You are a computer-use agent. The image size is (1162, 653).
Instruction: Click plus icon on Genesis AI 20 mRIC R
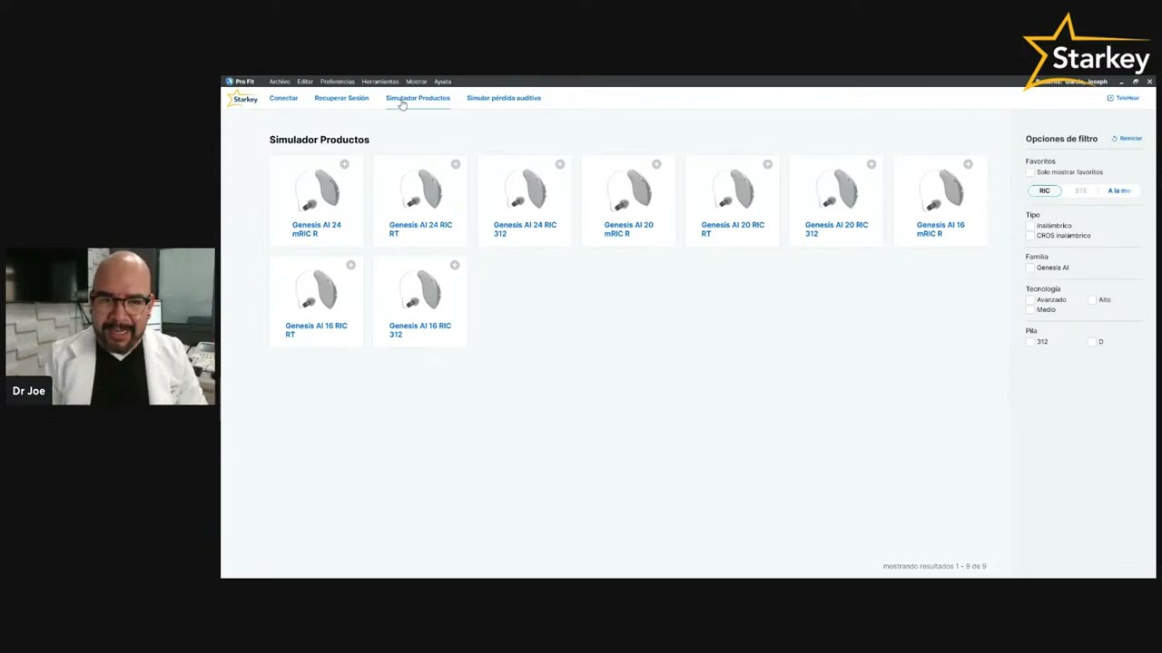656,164
